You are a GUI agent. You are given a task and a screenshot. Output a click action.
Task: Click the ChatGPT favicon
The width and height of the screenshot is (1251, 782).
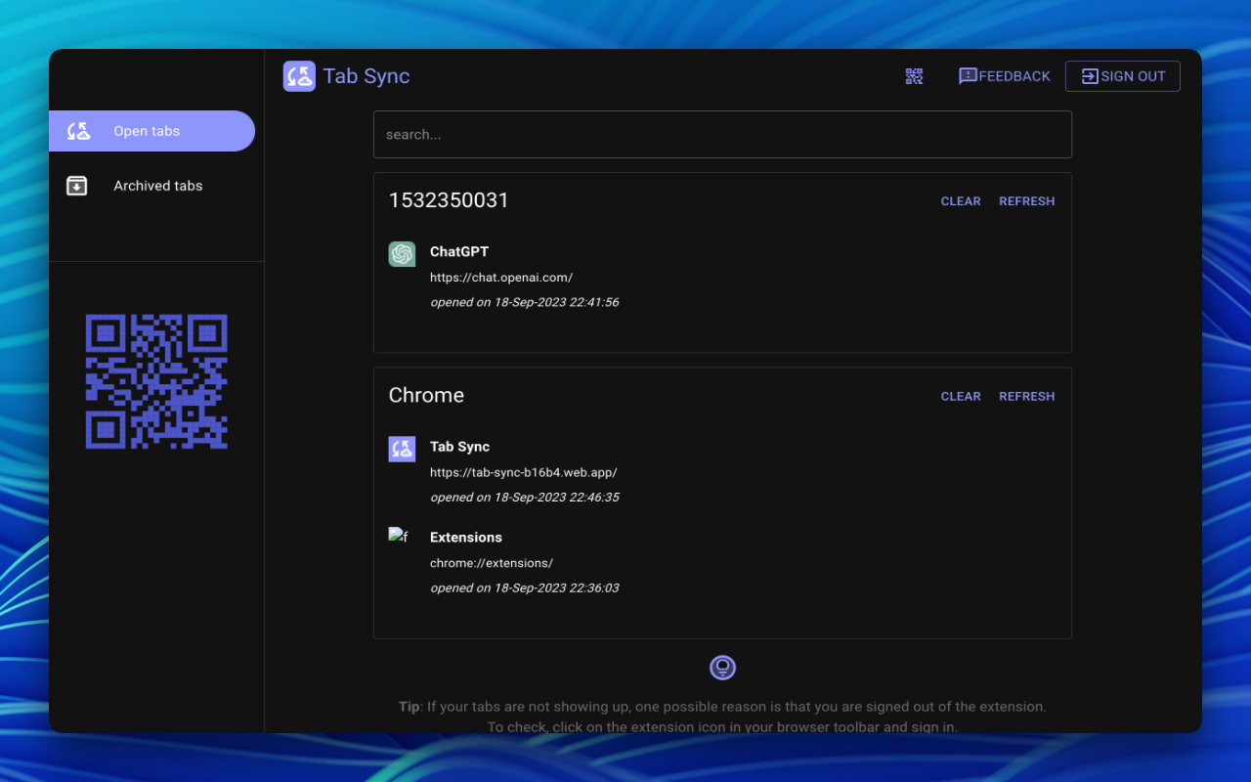point(402,254)
